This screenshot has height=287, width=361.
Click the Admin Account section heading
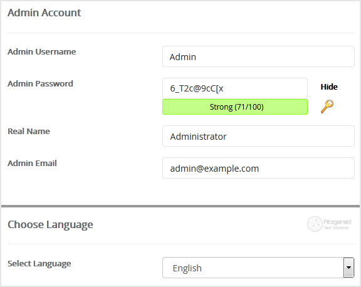[x=44, y=13]
